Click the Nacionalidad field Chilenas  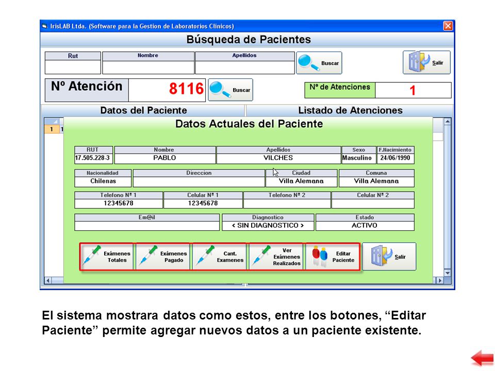(x=103, y=182)
